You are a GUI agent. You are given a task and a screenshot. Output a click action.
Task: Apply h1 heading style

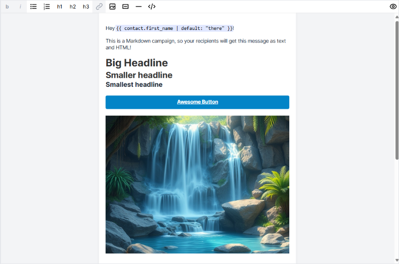60,6
